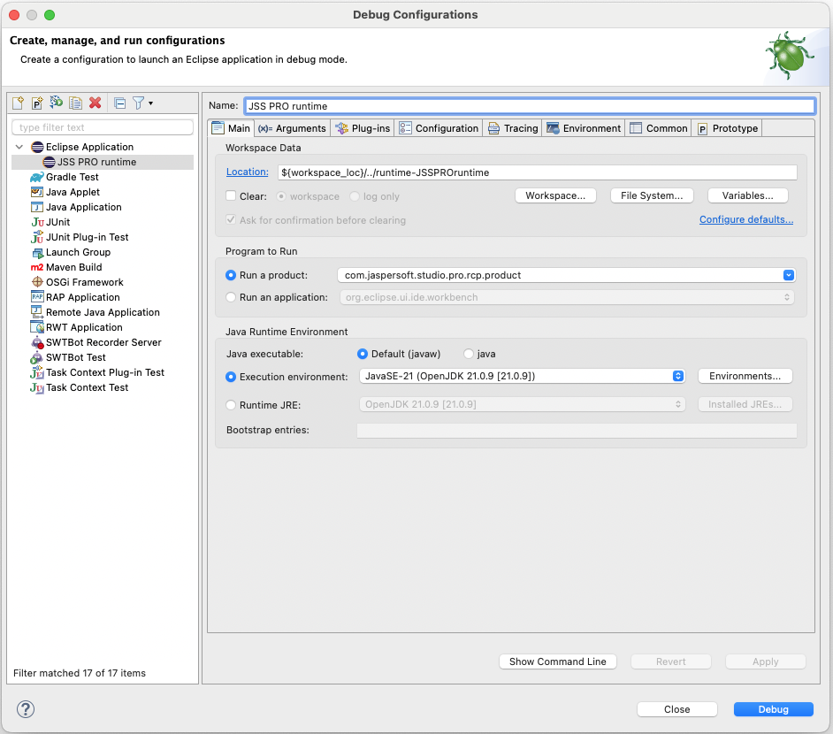
Task: Click the help question mark icon
Action: [x=26, y=709]
